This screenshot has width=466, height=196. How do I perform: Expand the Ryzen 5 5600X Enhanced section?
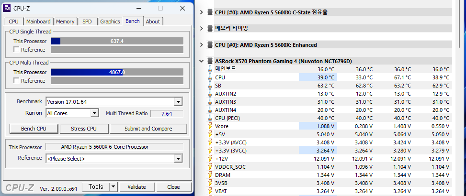202,45
